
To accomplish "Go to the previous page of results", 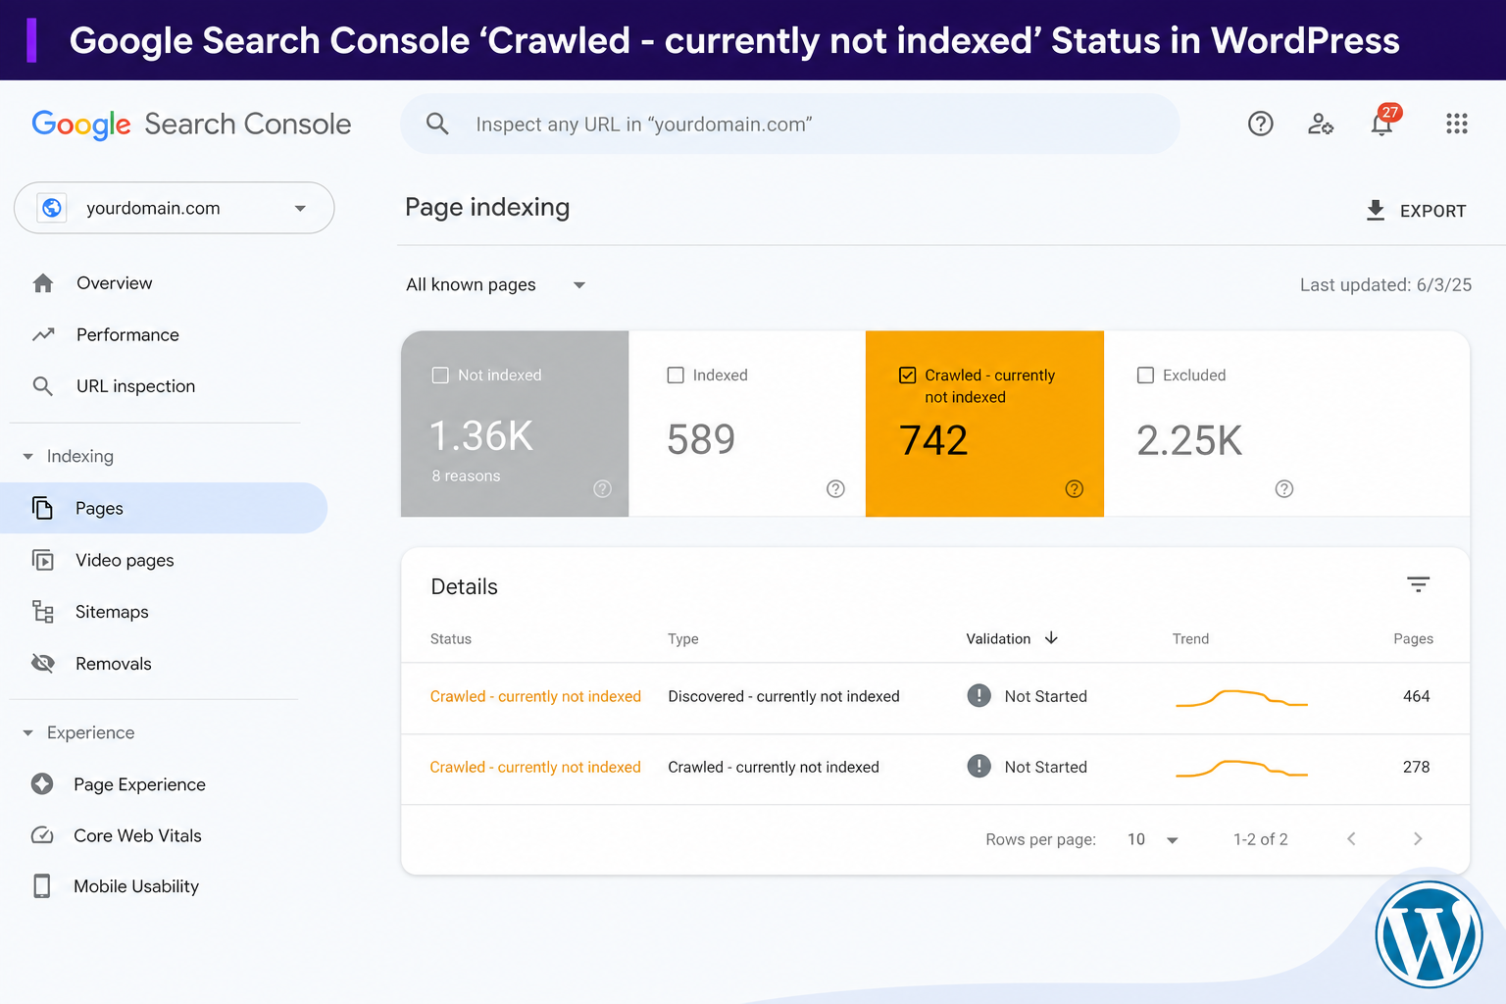I will (x=1351, y=838).
